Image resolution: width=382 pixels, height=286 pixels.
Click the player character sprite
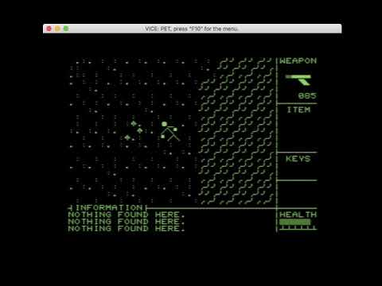[x=170, y=131]
